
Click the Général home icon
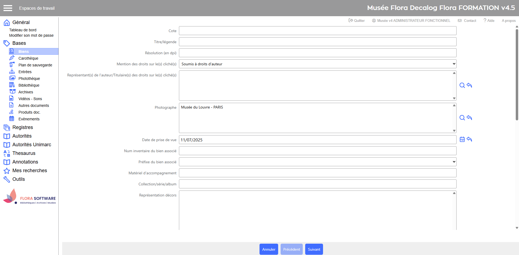coord(7,23)
